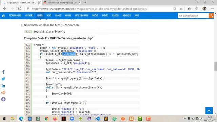Share article on Twitter
The image size is (217, 122).
point(3,79)
